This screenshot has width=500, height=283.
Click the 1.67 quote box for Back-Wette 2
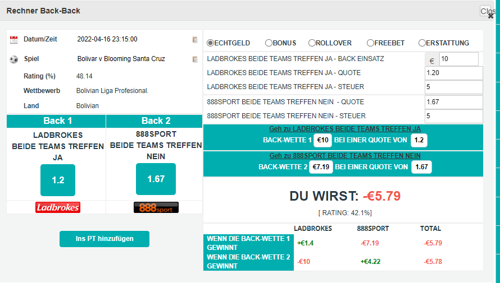(x=421, y=167)
